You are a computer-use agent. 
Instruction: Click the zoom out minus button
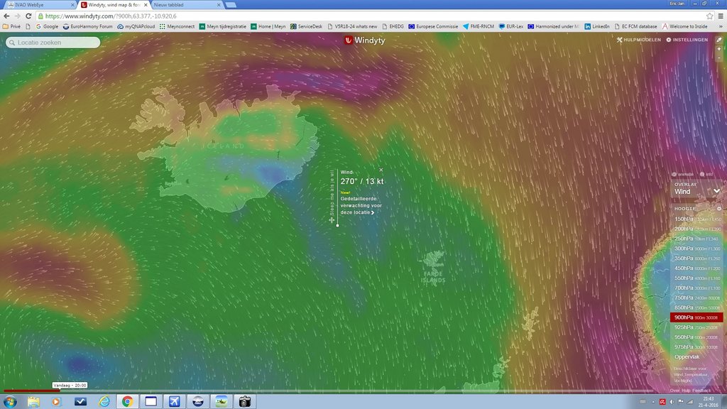[719, 58]
